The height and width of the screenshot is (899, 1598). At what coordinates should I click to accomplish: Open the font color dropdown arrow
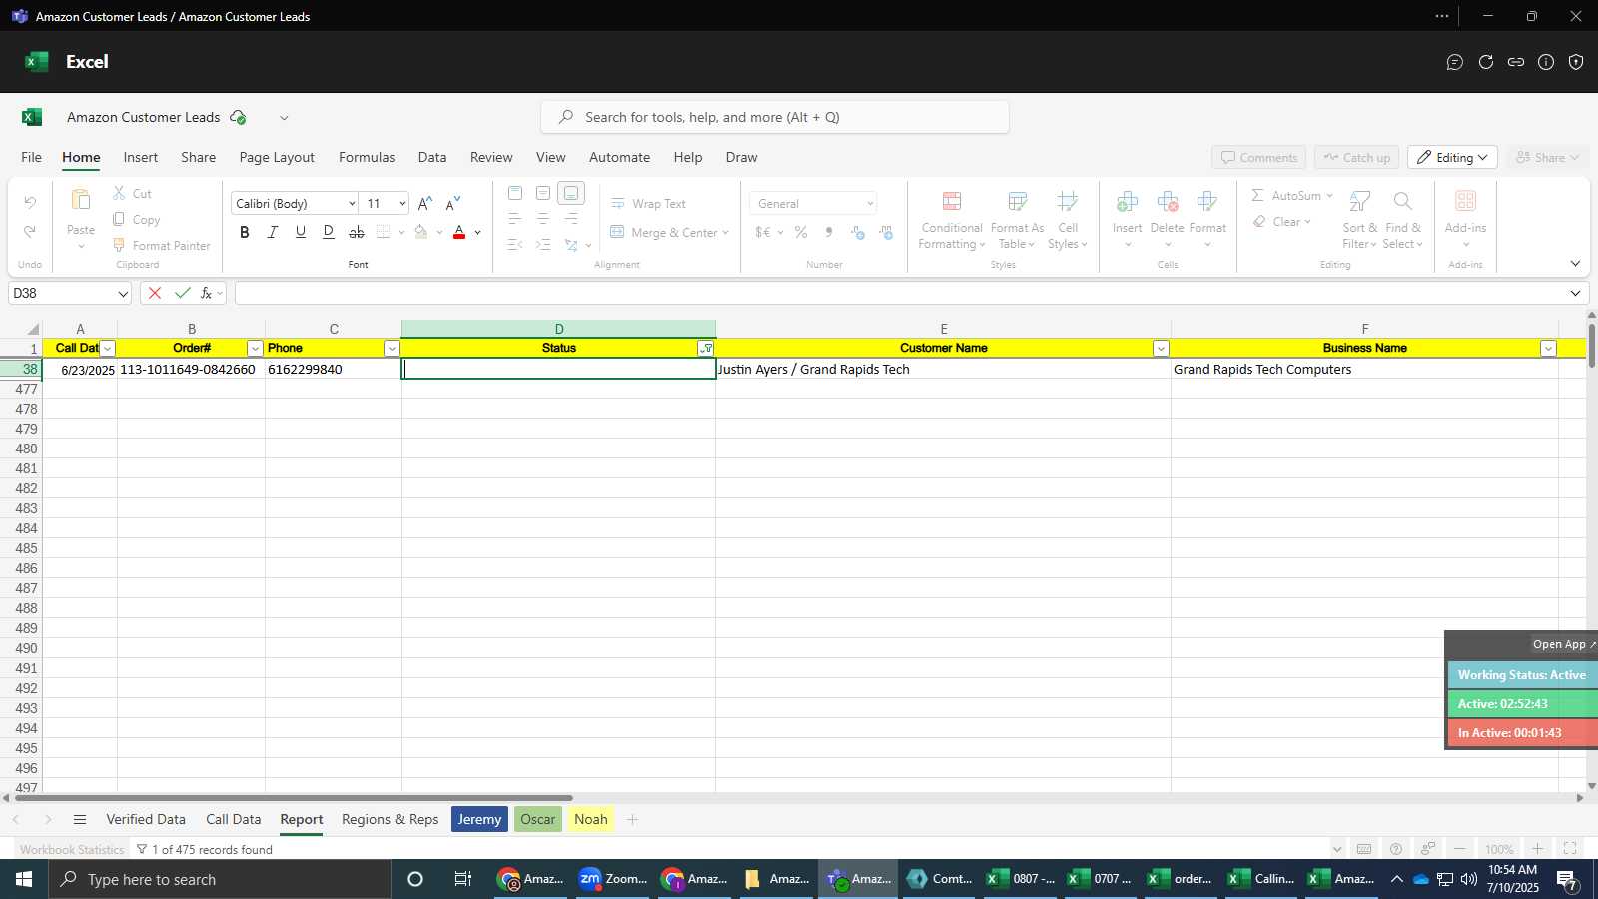pos(478,233)
